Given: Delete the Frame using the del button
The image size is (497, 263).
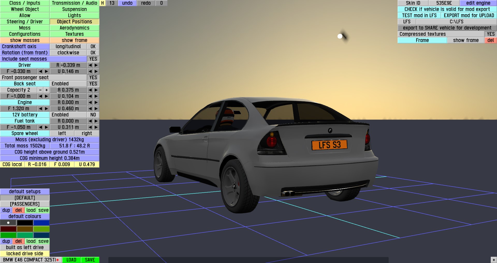Looking at the screenshot, I should pyautogui.click(x=491, y=40).
